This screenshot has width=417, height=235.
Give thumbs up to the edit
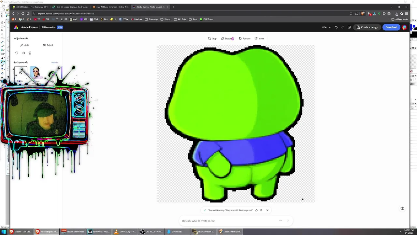[x=256, y=210]
